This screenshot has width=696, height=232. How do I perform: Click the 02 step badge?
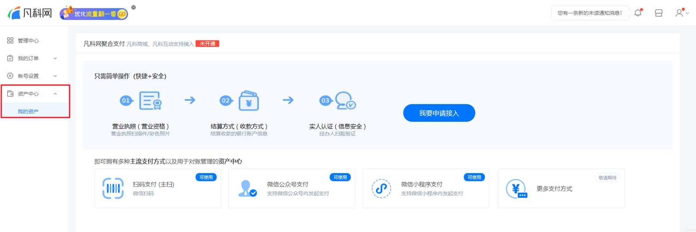tap(226, 101)
